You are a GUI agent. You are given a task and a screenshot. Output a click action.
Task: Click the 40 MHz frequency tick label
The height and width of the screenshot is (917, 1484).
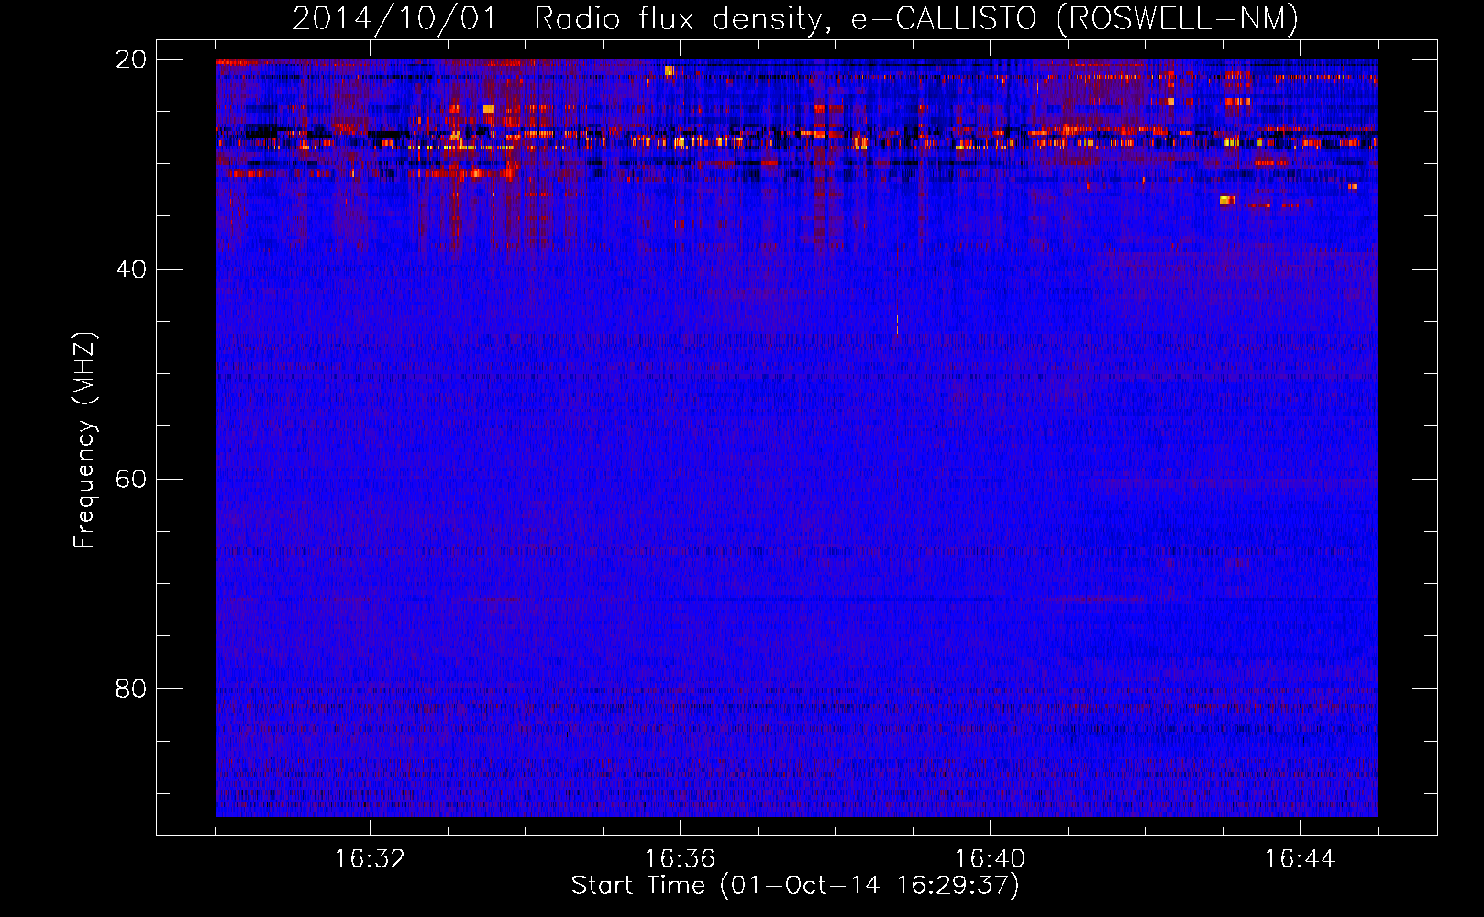131,270
